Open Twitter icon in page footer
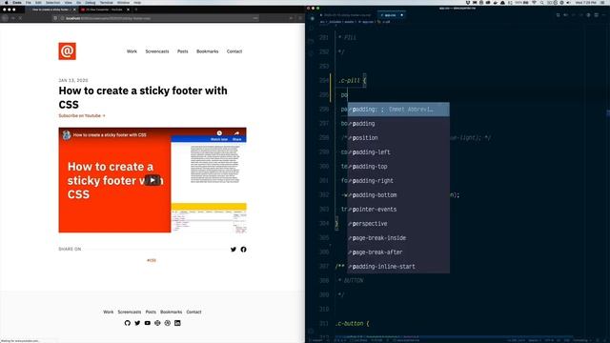 coord(137,323)
